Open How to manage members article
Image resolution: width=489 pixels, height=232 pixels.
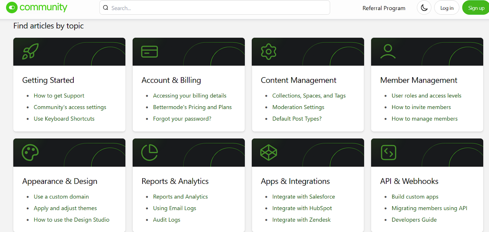(x=425, y=119)
